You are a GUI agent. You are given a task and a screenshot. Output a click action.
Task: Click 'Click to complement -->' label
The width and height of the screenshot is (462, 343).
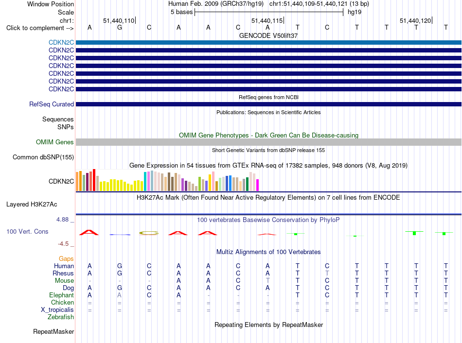[40, 28]
